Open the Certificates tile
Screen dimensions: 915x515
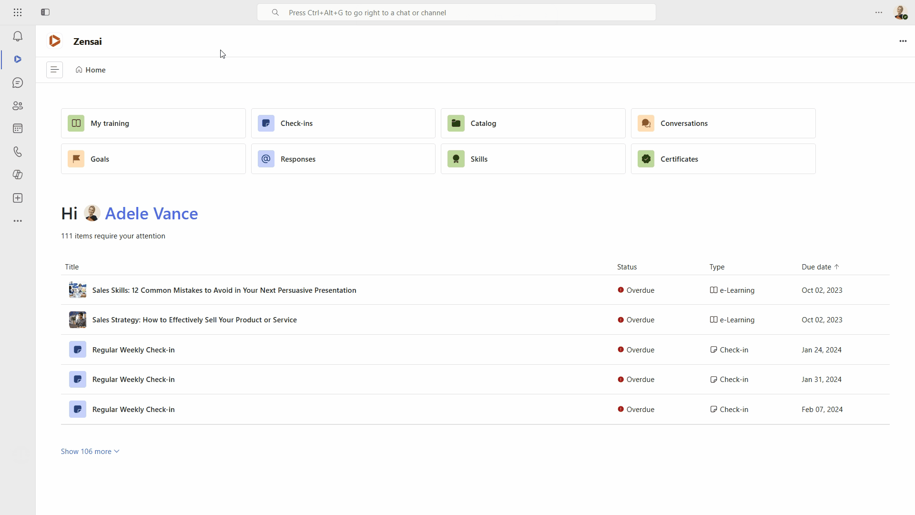pos(723,159)
